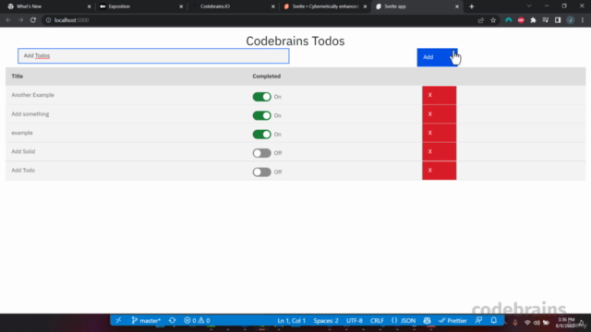Change the UTF-8 encoding
Viewport: 591px width, 332px height.
355,321
